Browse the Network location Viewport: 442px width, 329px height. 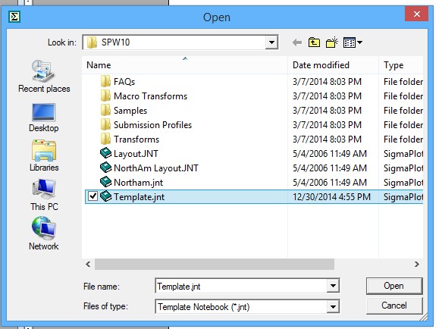click(44, 233)
